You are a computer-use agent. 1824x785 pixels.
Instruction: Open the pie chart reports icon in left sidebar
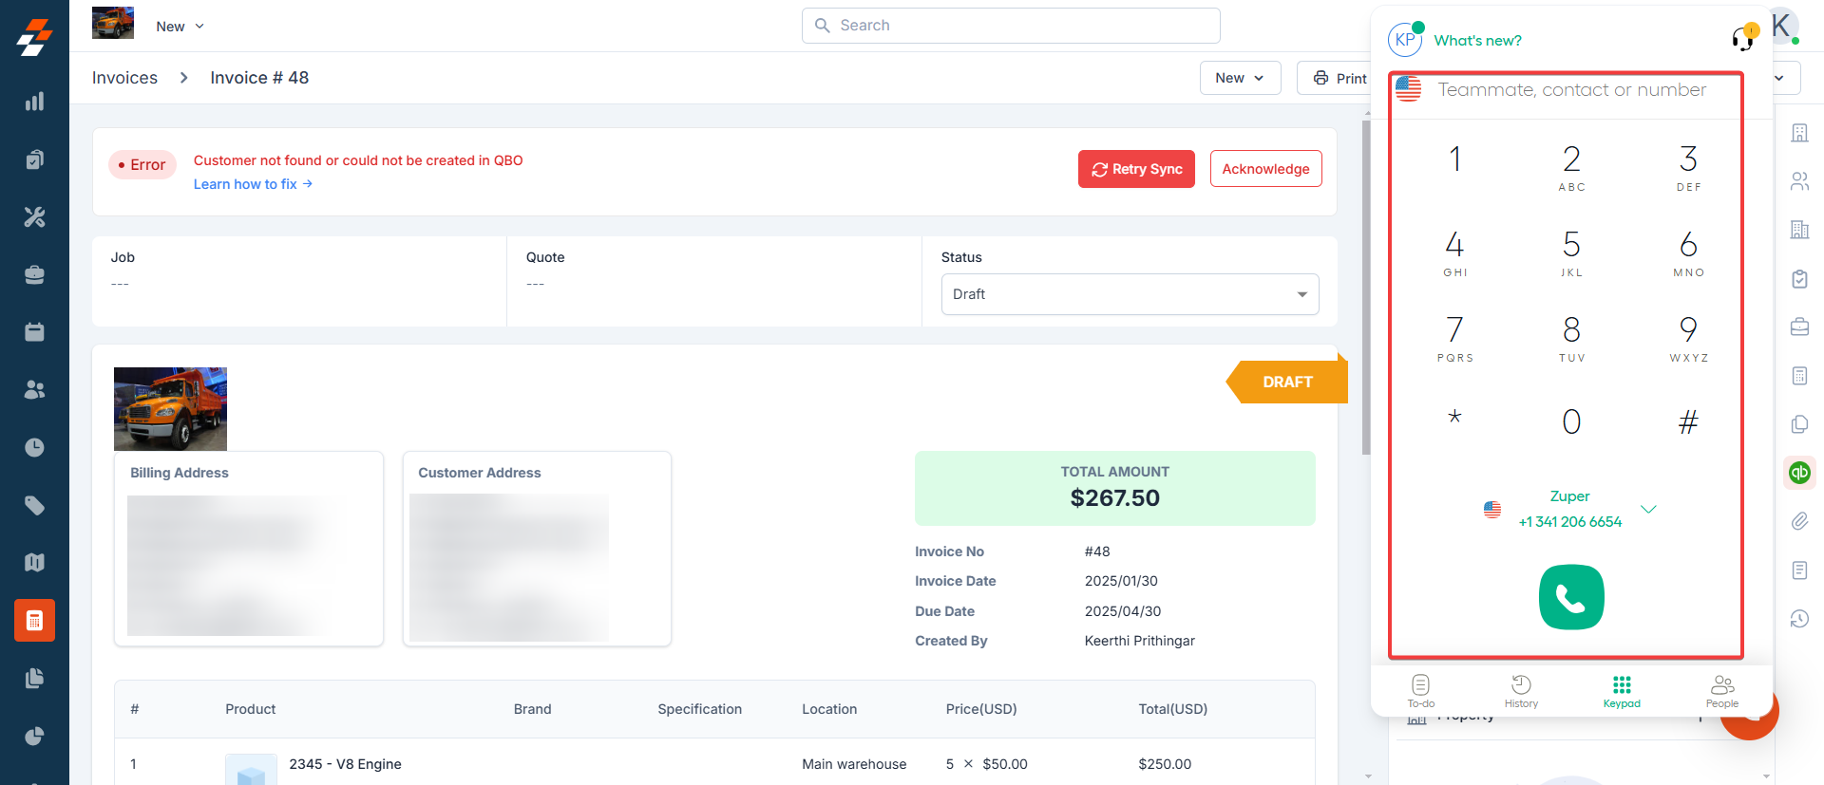point(34,737)
